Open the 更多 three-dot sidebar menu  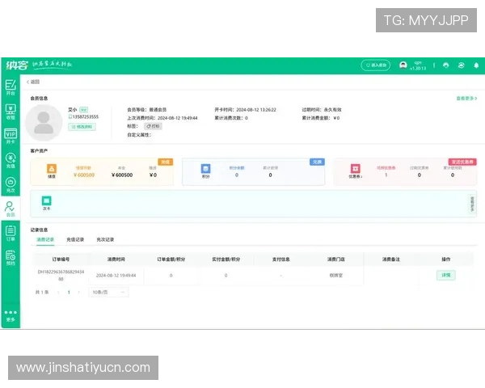click(x=11, y=316)
